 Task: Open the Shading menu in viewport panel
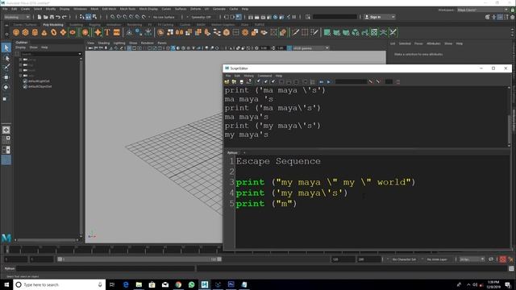(x=104, y=43)
